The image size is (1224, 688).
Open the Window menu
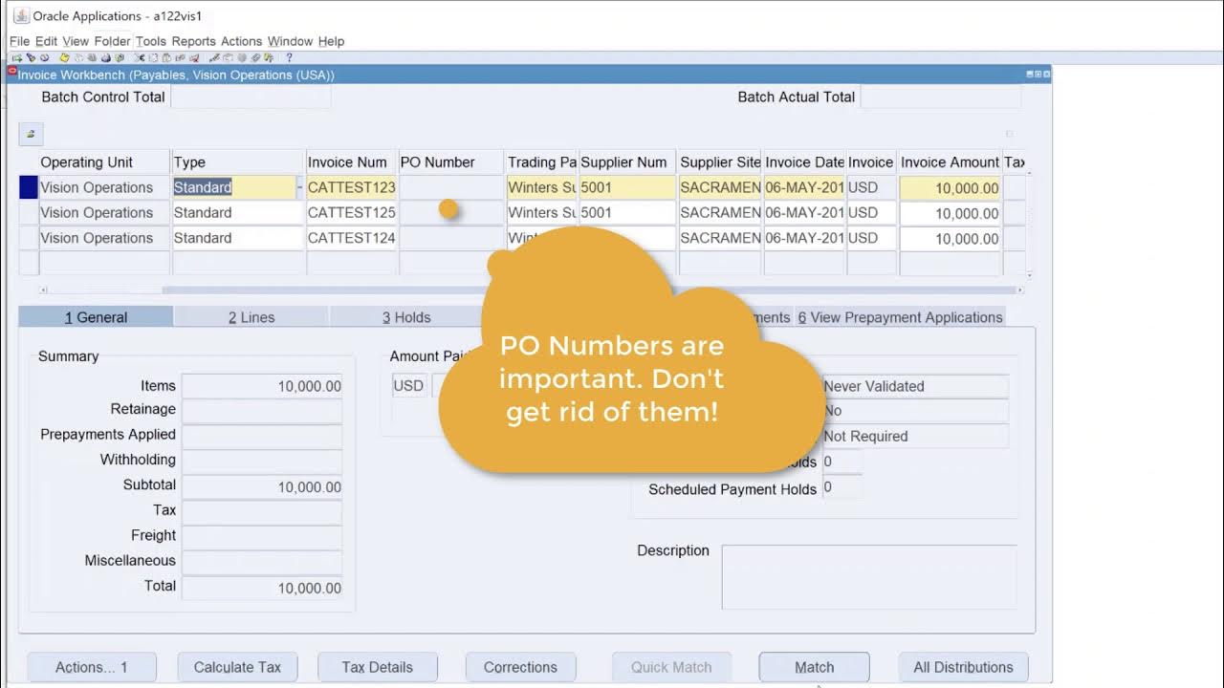290,41
